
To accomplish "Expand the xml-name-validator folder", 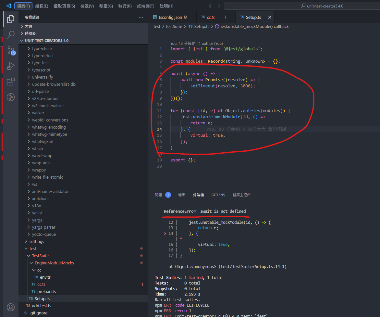I will click(x=83, y=191).
